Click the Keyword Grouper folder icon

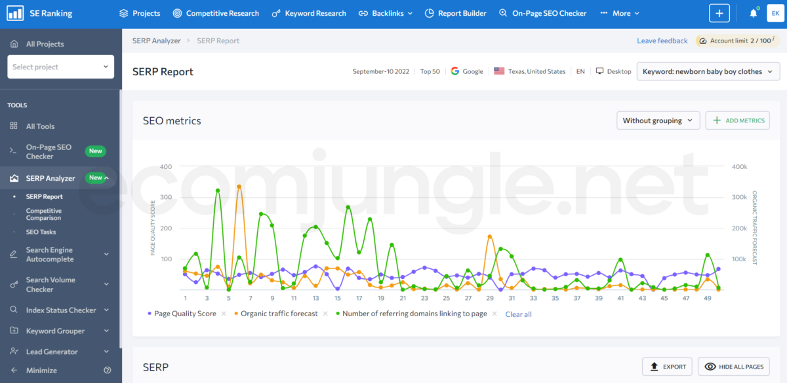(x=14, y=331)
